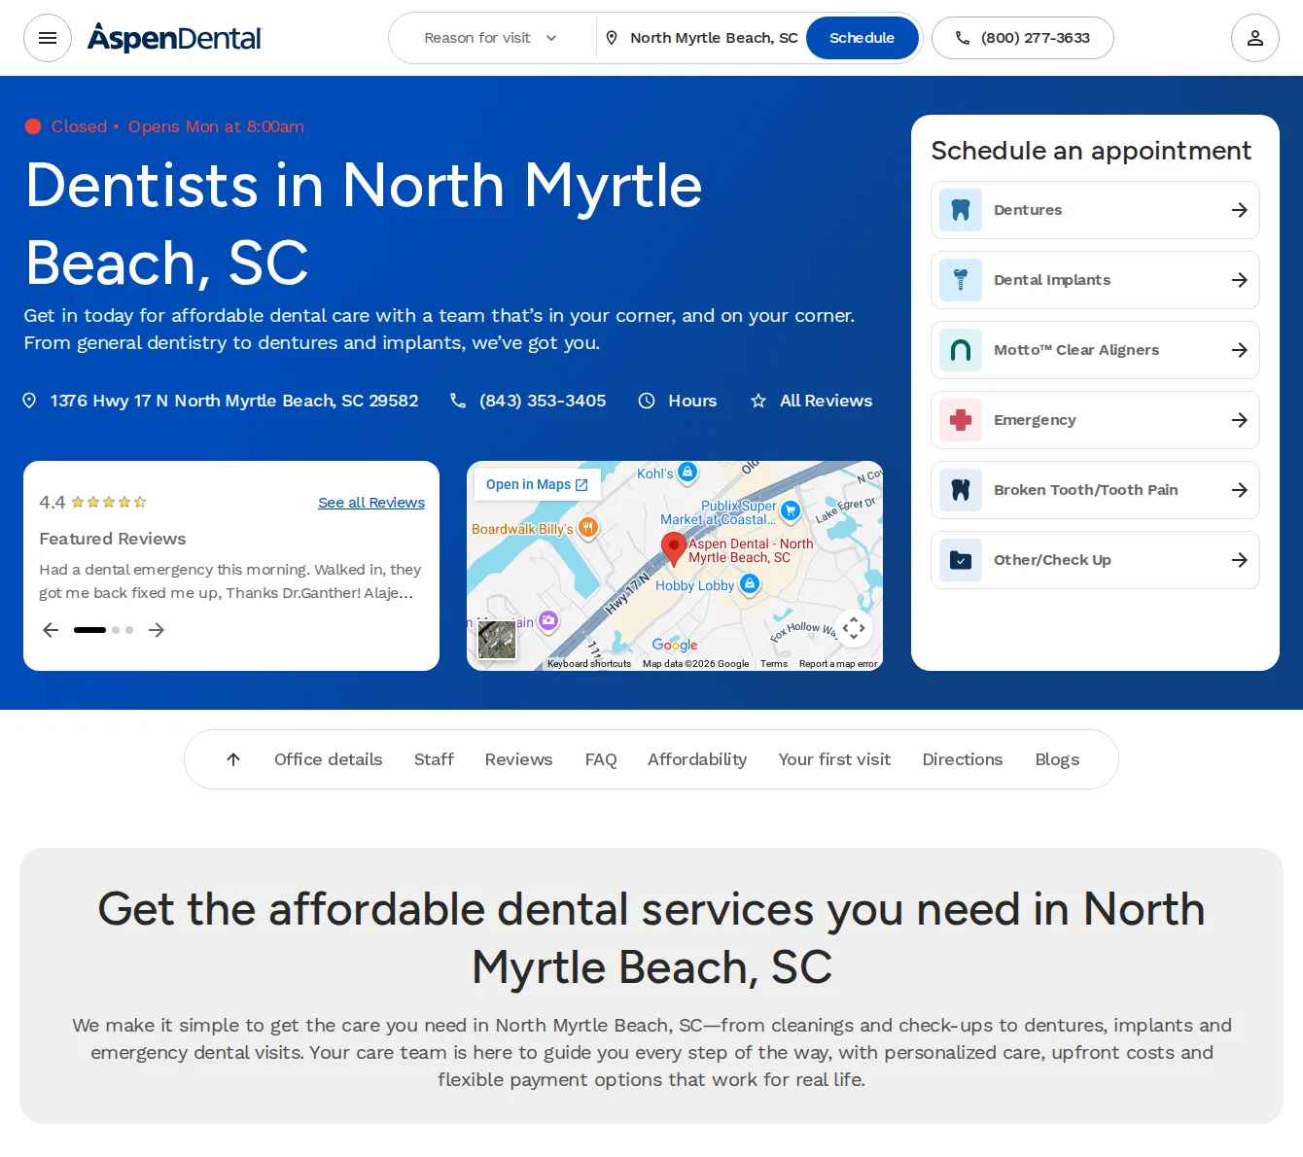The width and height of the screenshot is (1303, 1157).
Task: Click the Hobby Lobby map marker
Action: 750,584
